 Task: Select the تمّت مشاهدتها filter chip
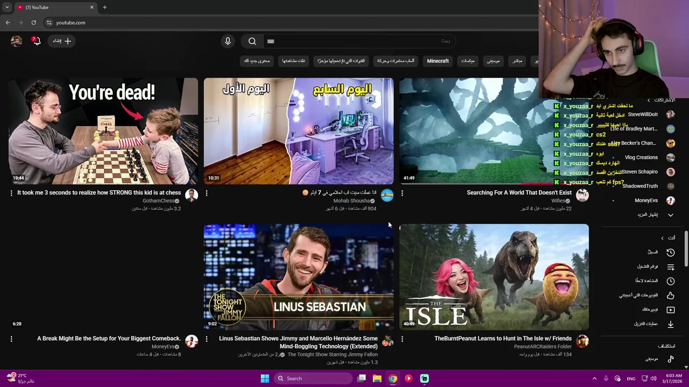[x=294, y=61]
